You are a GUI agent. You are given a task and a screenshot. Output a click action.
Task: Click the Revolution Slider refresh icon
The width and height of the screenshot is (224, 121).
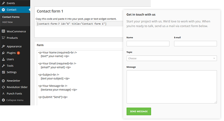(x=3, y=87)
